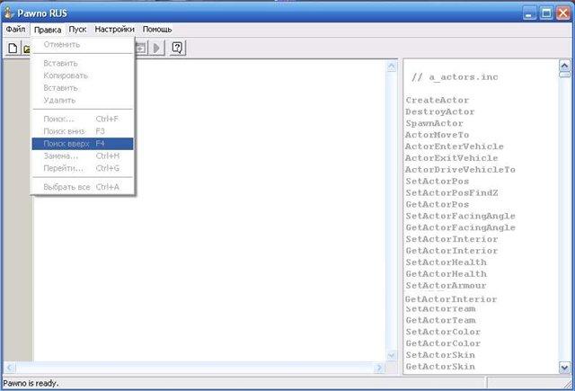Maximize the Pawno RUS window
This screenshot has height=391, width=575.
pyautogui.click(x=546, y=13)
